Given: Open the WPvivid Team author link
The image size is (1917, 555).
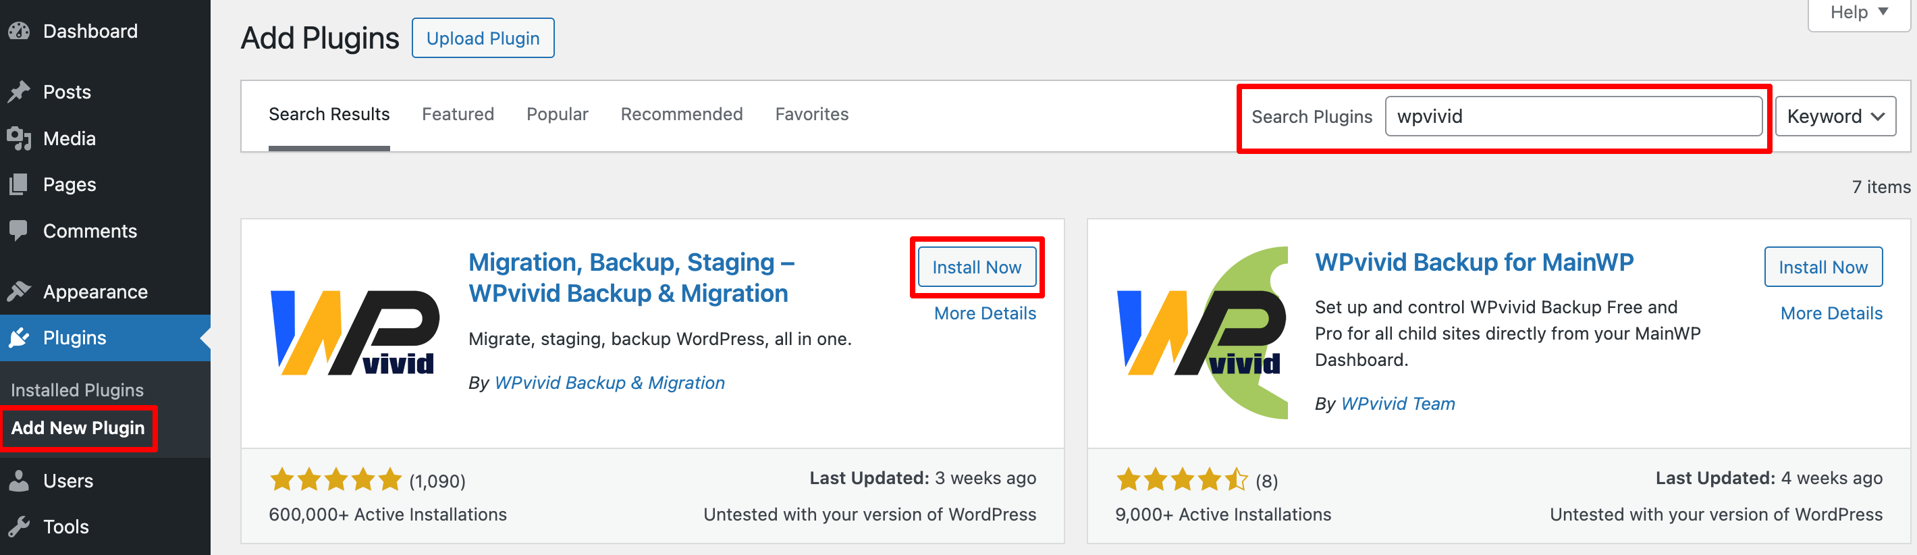Looking at the screenshot, I should tap(1397, 403).
